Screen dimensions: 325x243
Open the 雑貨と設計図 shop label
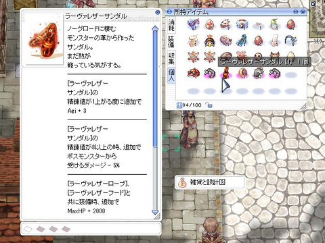210,182
